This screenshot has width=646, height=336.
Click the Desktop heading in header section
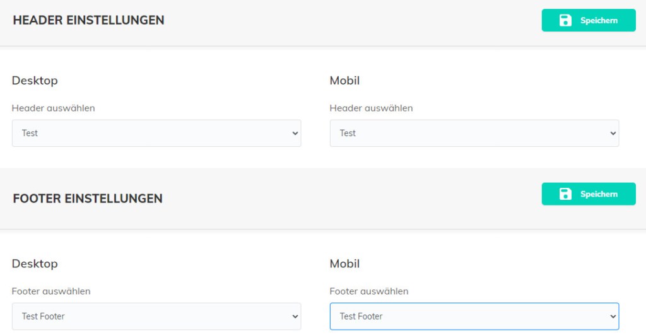35,81
